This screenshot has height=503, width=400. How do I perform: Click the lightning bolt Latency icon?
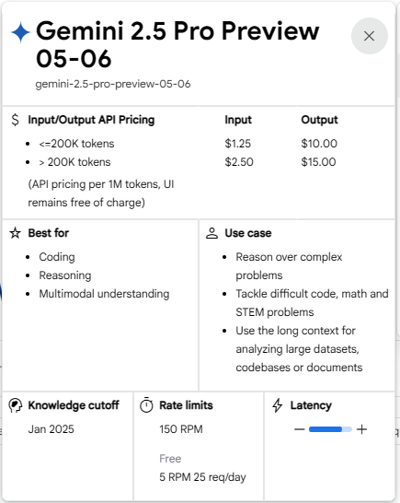point(278,405)
